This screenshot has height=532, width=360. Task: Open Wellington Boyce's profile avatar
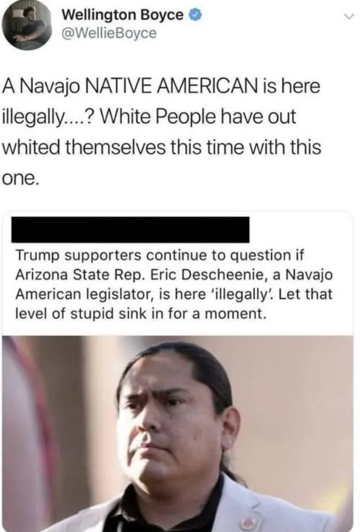tap(27, 27)
